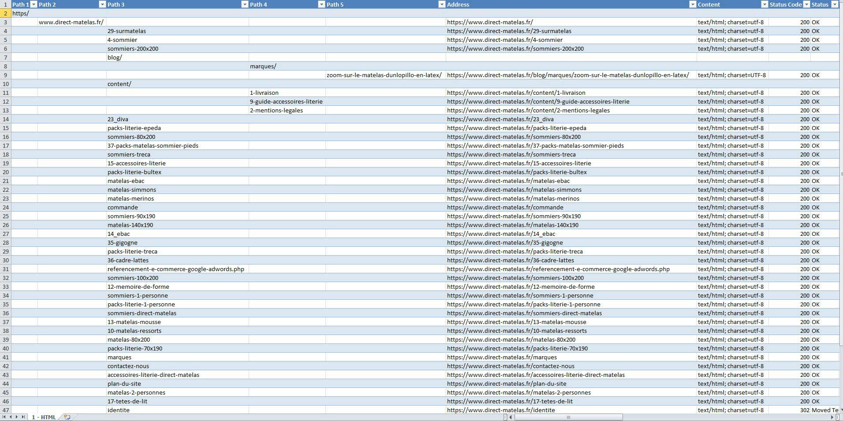Click the horizontal scrollbar thumb
The height and width of the screenshot is (421, 843).
[x=568, y=417]
